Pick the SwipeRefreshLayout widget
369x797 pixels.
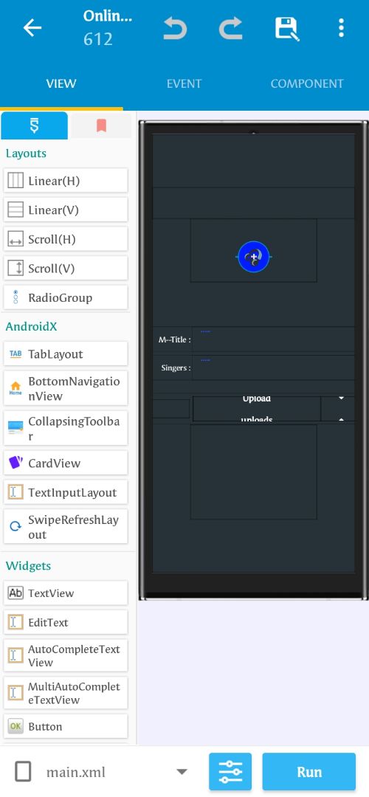click(x=66, y=527)
